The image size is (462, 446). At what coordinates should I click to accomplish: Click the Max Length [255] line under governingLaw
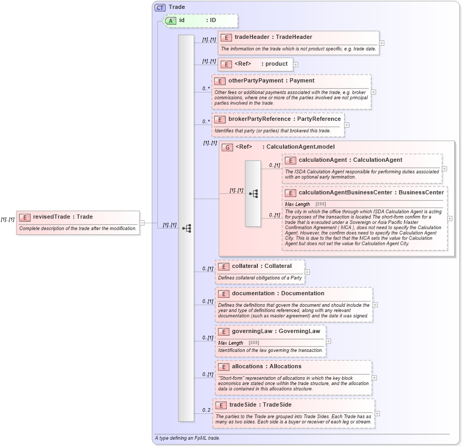239,343
